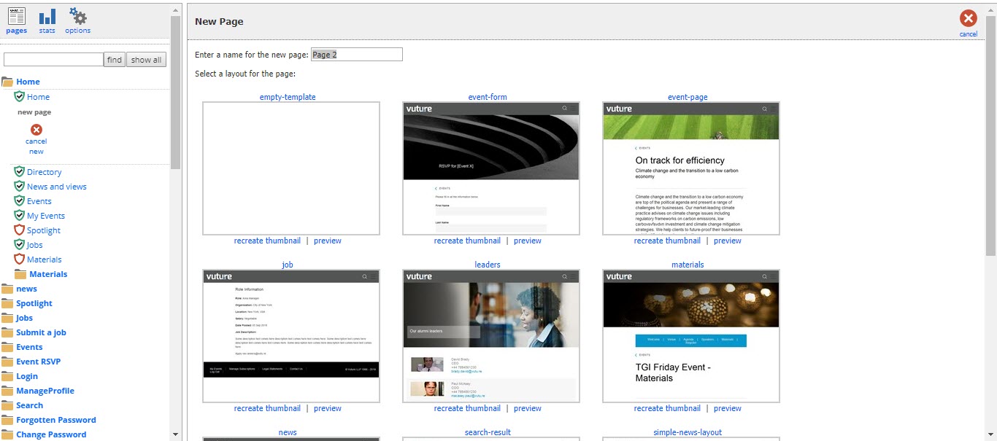
Task: Open the My Events page item
Action: (x=46, y=216)
